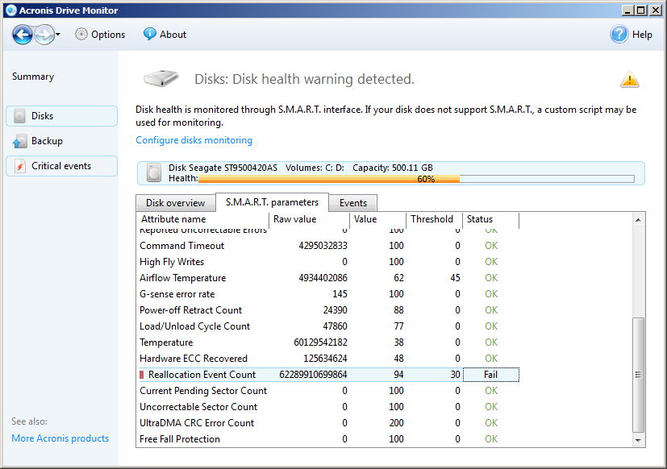
Task: Select the High Fly Writes row
Action: coord(329,262)
